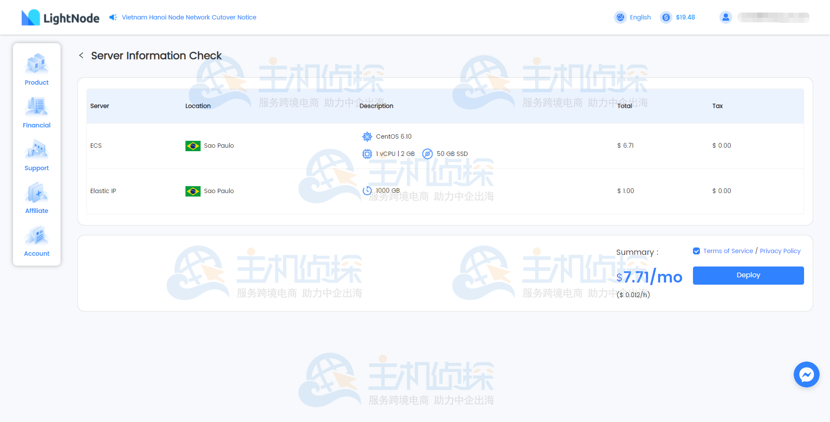Click the announcement speaker icon
The width and height of the screenshot is (830, 422).
click(113, 17)
